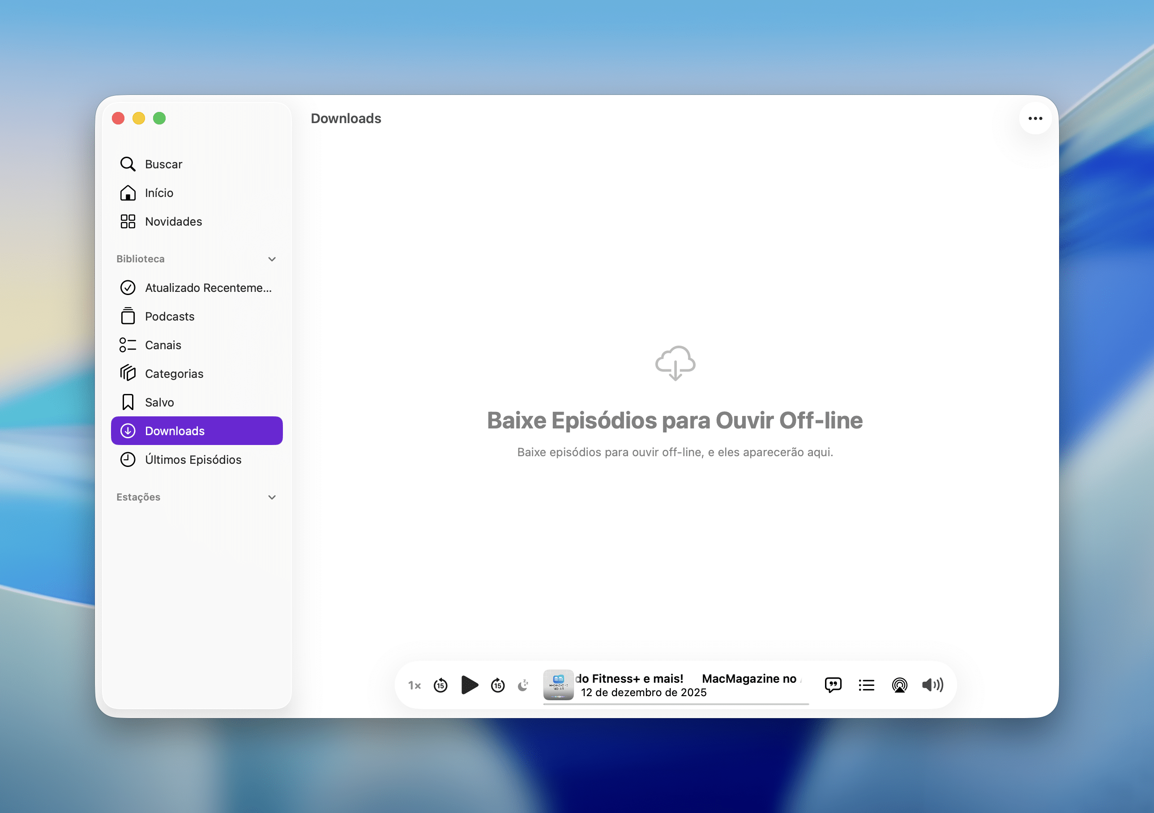This screenshot has width=1154, height=813.
Task: Select Últimos Episódios in the library
Action: coord(193,459)
